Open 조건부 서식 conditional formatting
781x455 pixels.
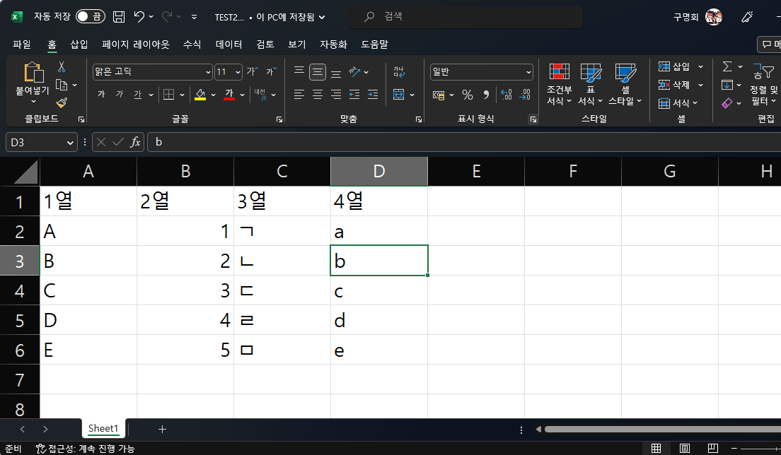tap(560, 83)
